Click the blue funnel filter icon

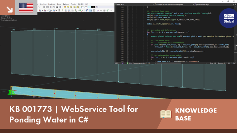click(x=86, y=10)
